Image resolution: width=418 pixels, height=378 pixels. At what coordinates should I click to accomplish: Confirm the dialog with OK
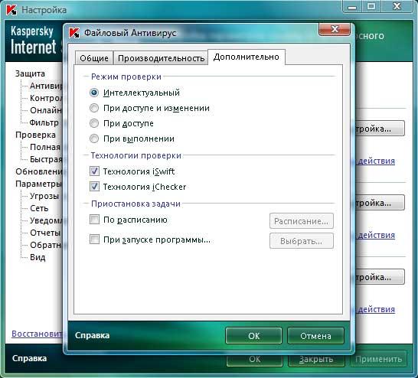click(253, 336)
